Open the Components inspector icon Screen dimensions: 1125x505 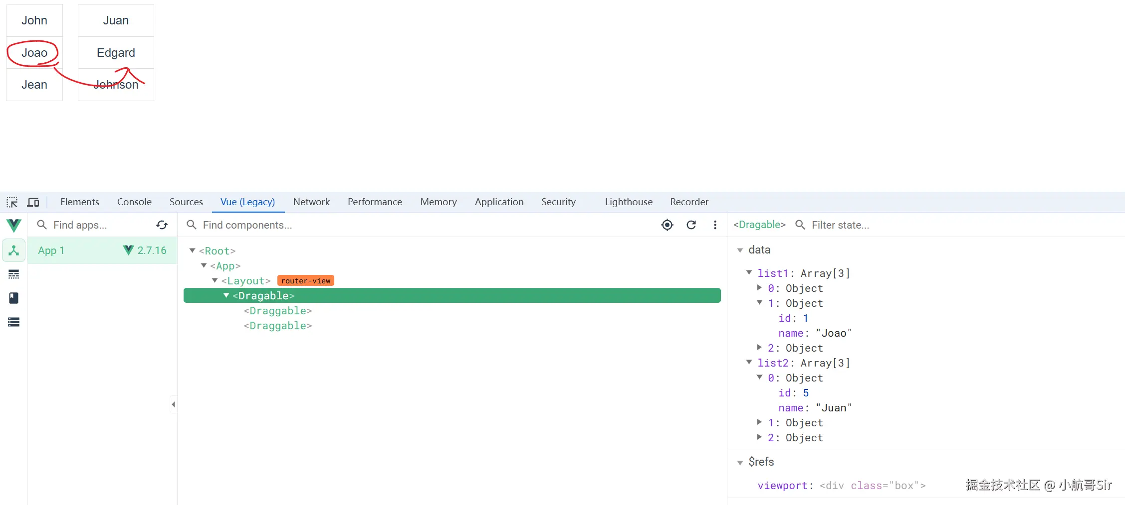pyautogui.click(x=14, y=251)
